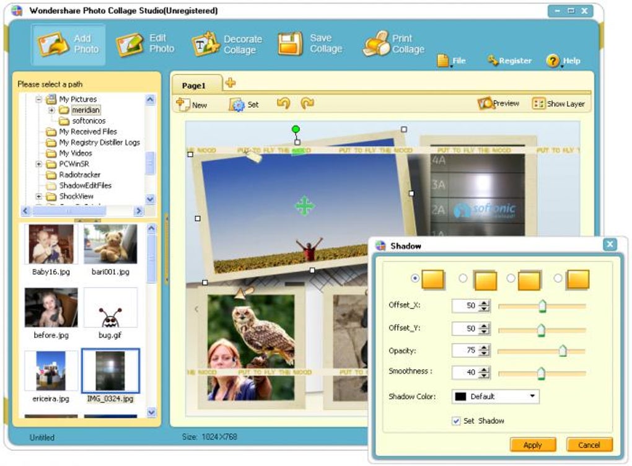Open Decorate Collage tool

pos(227,45)
